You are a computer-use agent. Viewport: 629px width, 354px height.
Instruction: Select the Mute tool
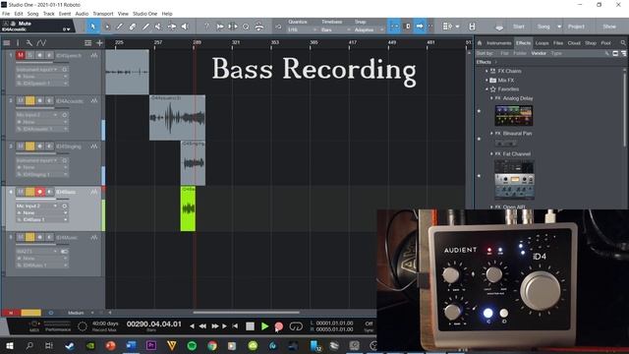pos(158,27)
